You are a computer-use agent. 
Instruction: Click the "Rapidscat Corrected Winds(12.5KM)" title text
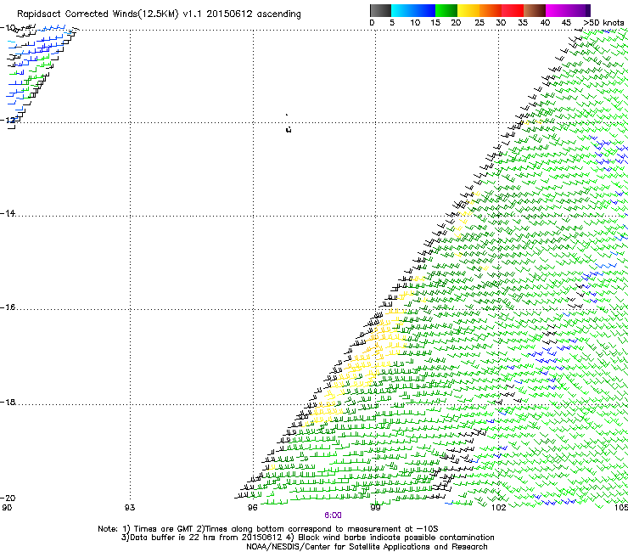(x=98, y=14)
